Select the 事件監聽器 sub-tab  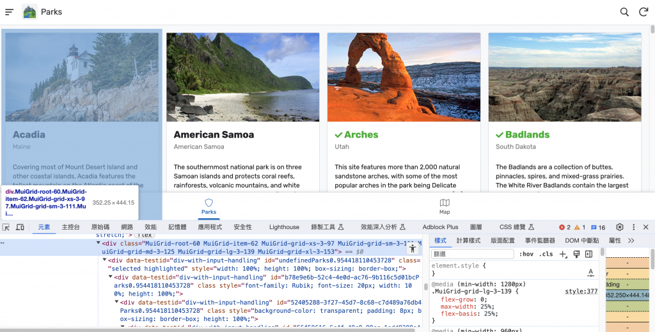point(540,241)
